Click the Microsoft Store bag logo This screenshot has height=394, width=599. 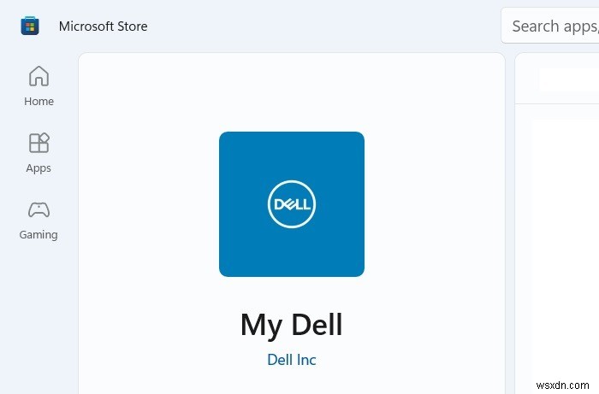pos(30,26)
